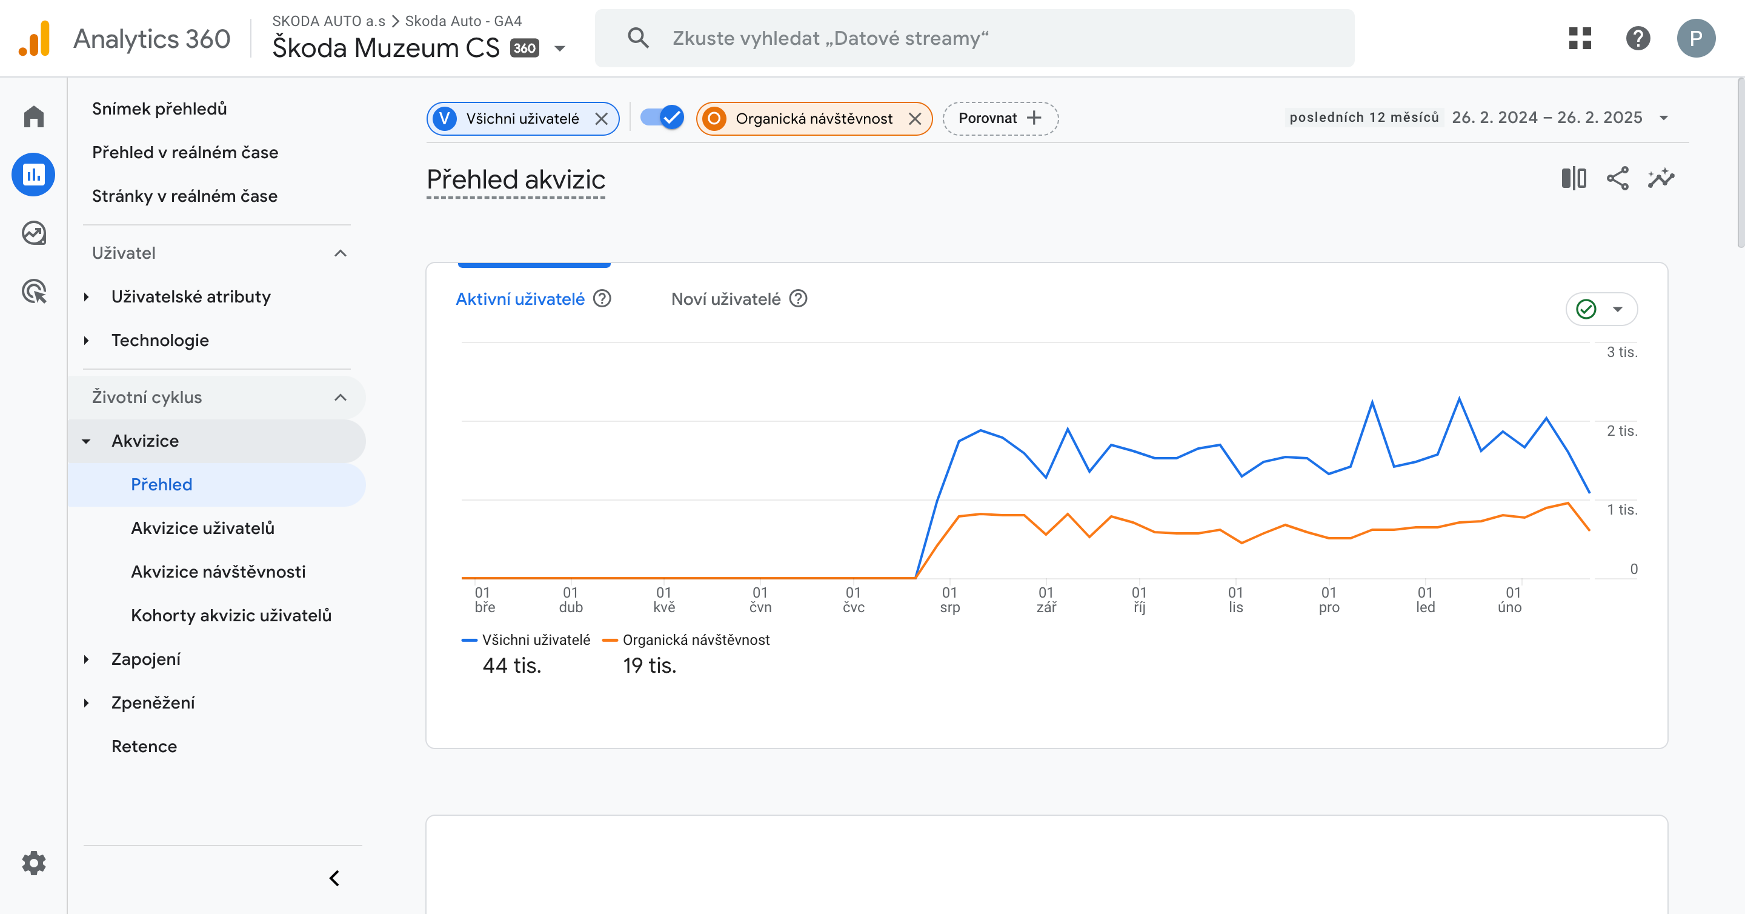The width and height of the screenshot is (1745, 914).
Task: Open the Advertising icon in left rail
Action: point(33,292)
